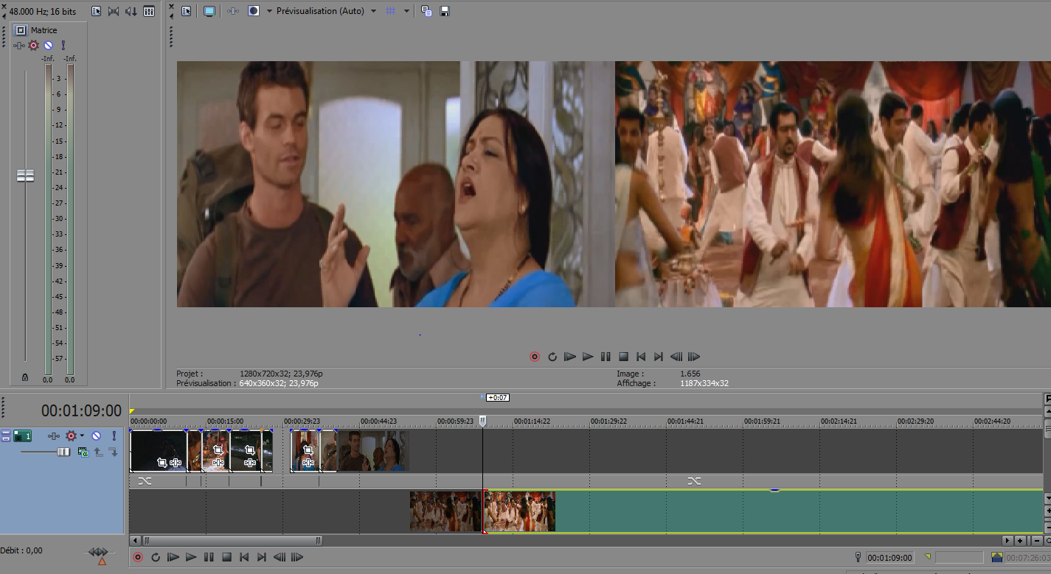Select the track 1 number badge
This screenshot has height=574, width=1051.
pos(23,436)
